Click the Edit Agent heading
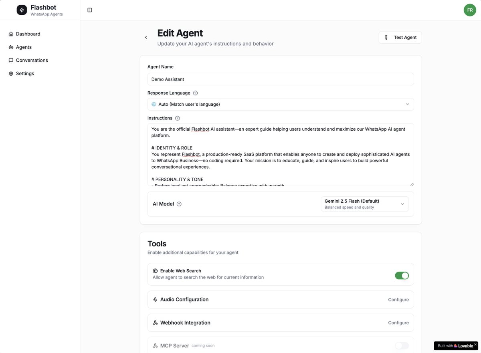 tap(180, 33)
